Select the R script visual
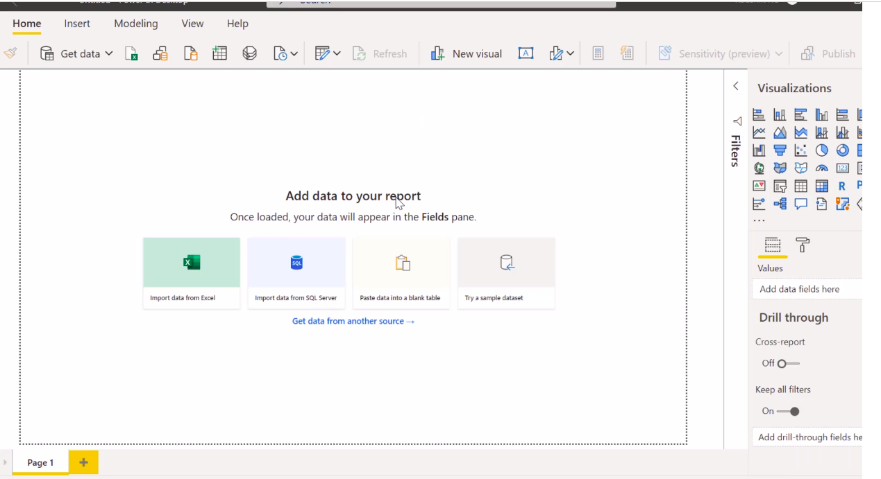The width and height of the screenshot is (881, 479). coord(842,186)
